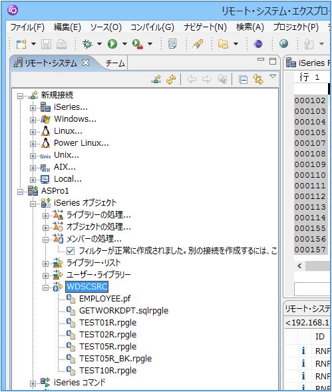Image resolution: width=332 pixels, height=392 pixels.
Task: Collapse the ASPro1 connection node
Action: 20,192
